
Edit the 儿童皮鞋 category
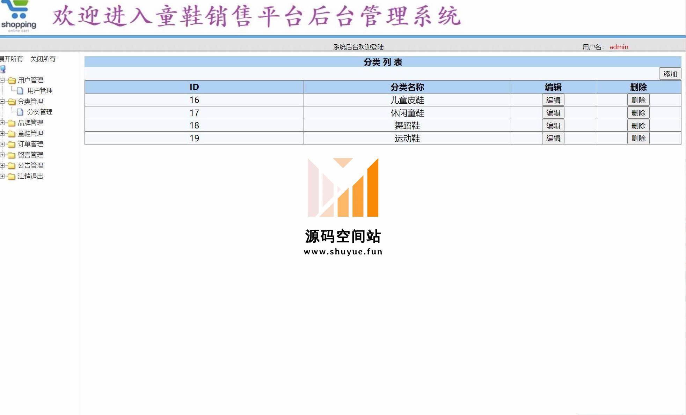click(553, 100)
